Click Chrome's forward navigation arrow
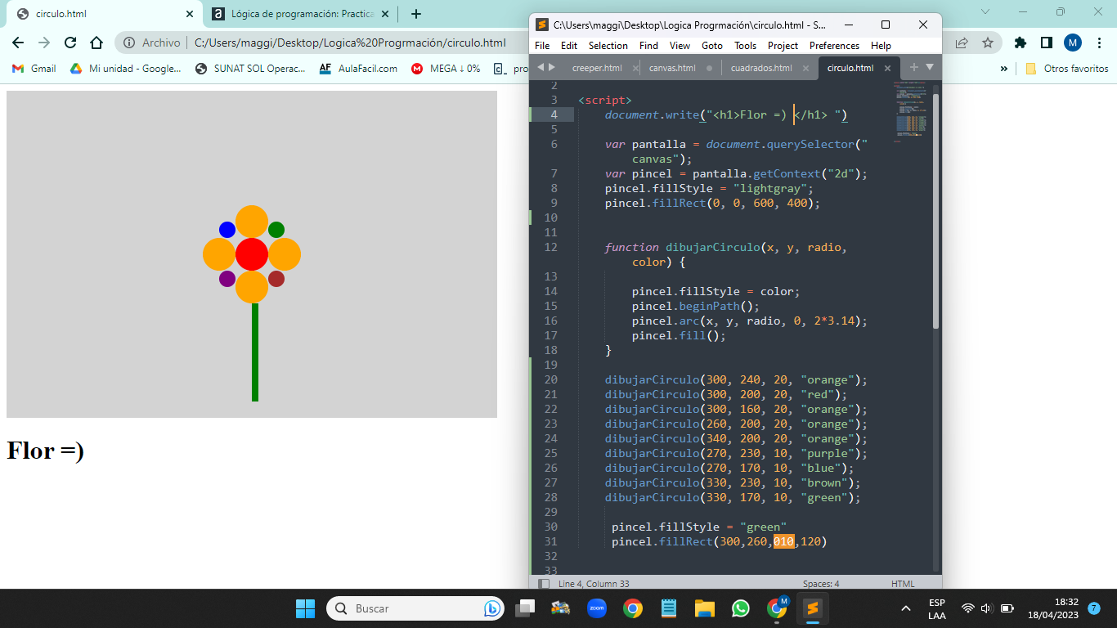The image size is (1117, 628). click(x=44, y=43)
